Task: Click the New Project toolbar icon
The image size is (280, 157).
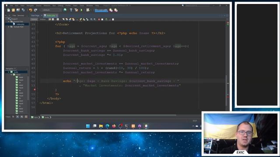Action: pyautogui.click(x=13, y=10)
